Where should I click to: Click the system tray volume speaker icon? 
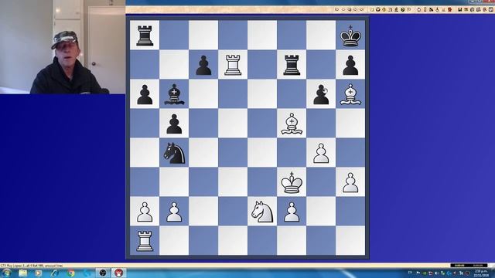[437, 273]
